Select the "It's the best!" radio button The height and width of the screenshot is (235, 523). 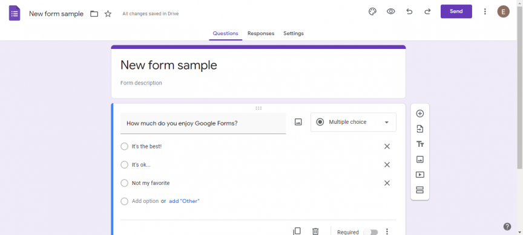(125, 146)
